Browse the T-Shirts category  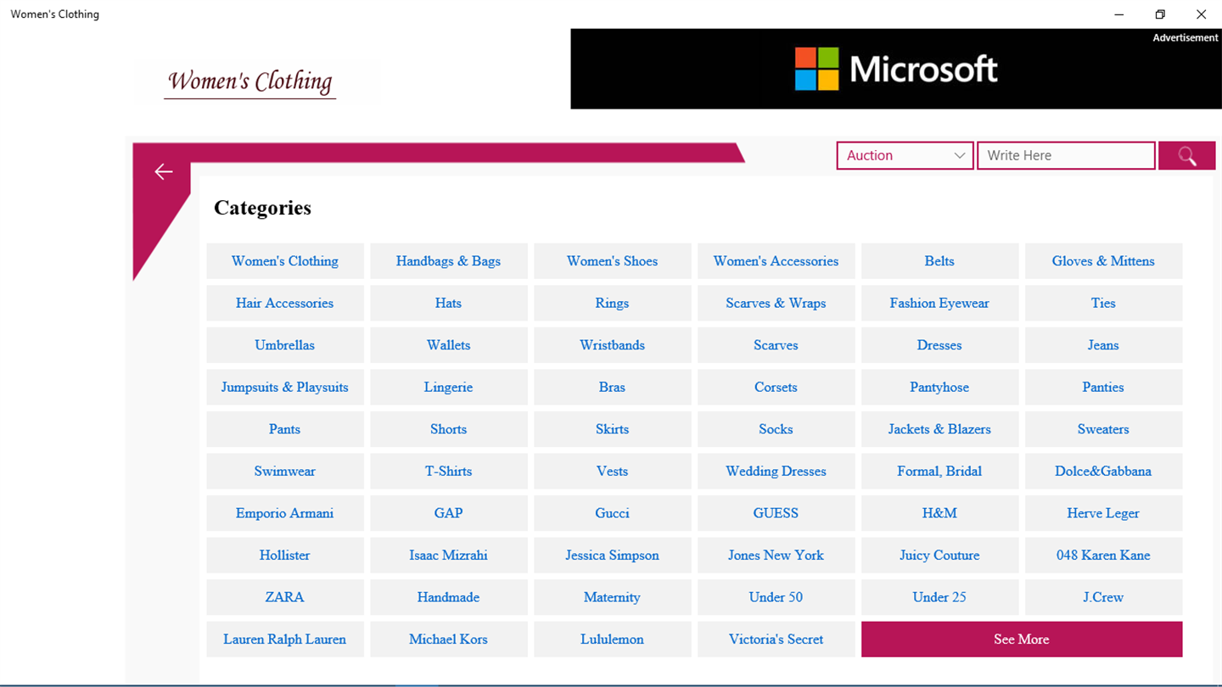click(x=449, y=472)
